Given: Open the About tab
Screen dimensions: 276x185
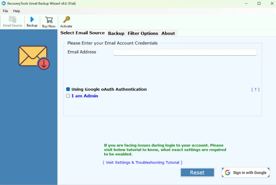Looking at the screenshot, I should point(168,33).
